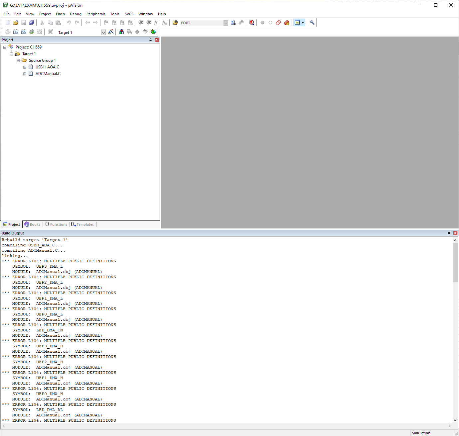Expand the ADCManual.C file node
459x436 pixels.
tap(25, 74)
